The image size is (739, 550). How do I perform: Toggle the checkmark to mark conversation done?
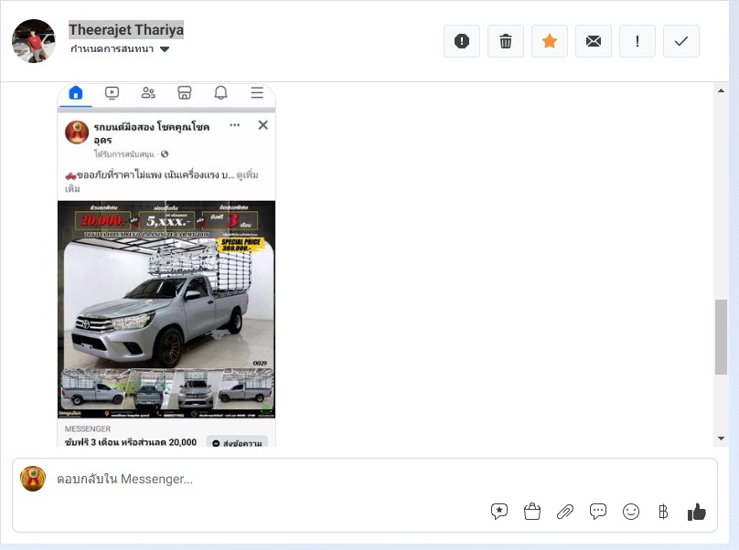(x=681, y=41)
